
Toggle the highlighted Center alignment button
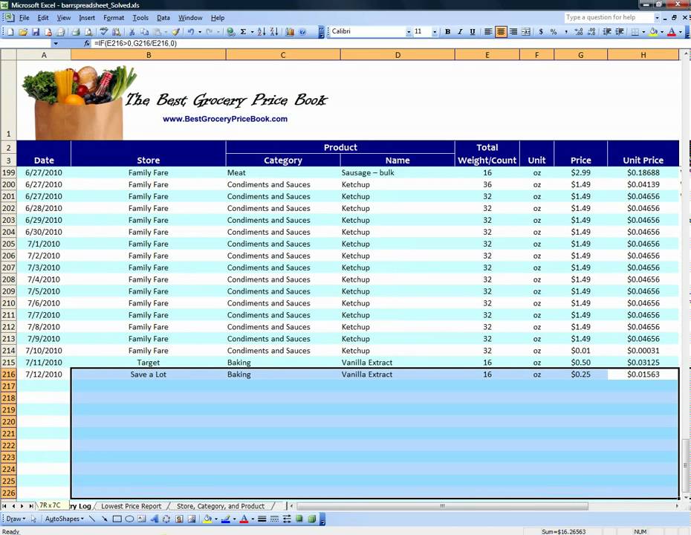click(501, 32)
